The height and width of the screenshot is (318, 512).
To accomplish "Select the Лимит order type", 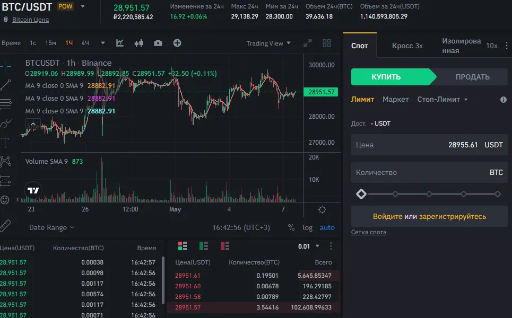I will pyautogui.click(x=362, y=100).
